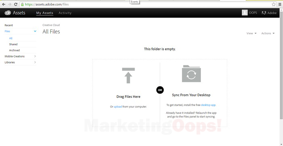283x146 pixels.
Task: Click the Libraries sidebar label
Action: coord(10,62)
